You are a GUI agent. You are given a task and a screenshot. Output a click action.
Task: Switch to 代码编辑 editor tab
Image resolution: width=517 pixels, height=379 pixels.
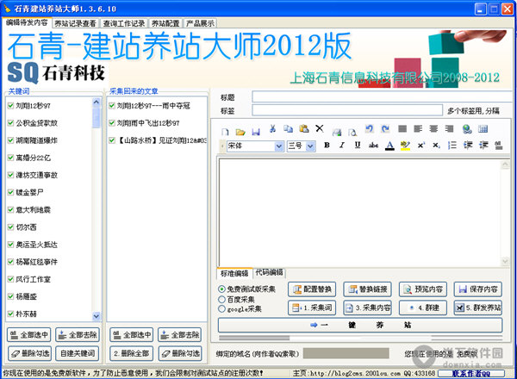point(269,272)
